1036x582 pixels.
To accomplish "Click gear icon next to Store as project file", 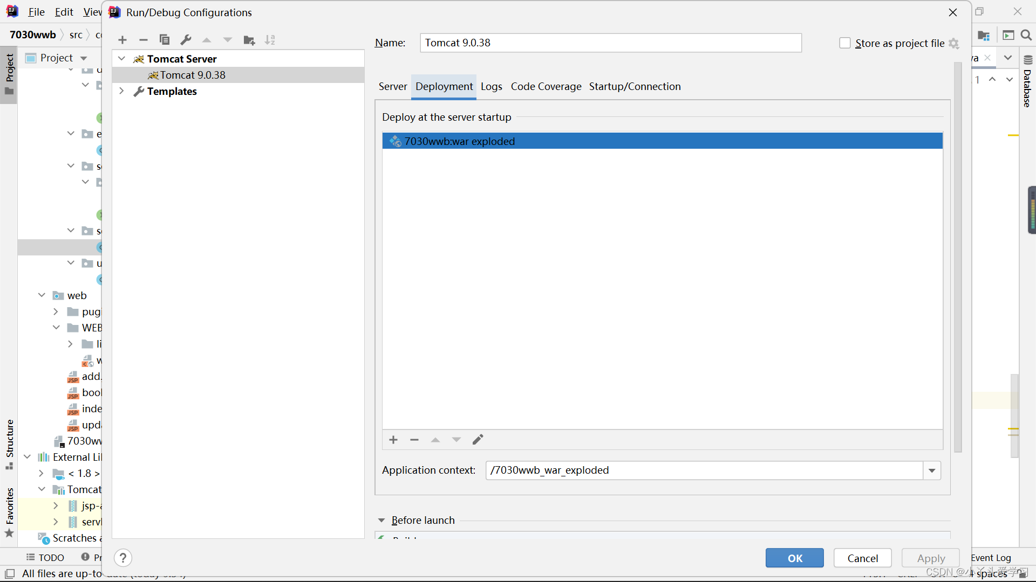I will click(954, 44).
